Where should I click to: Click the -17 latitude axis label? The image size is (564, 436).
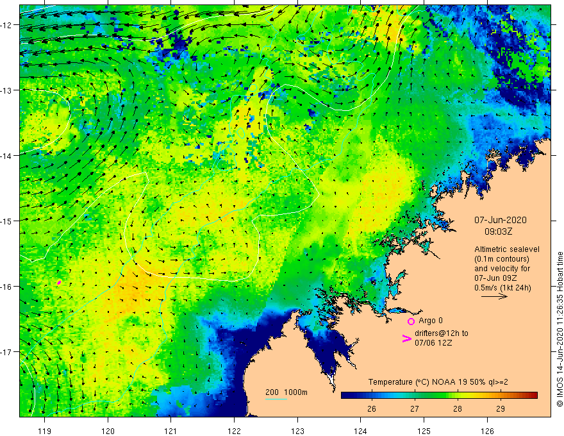pos(6,352)
